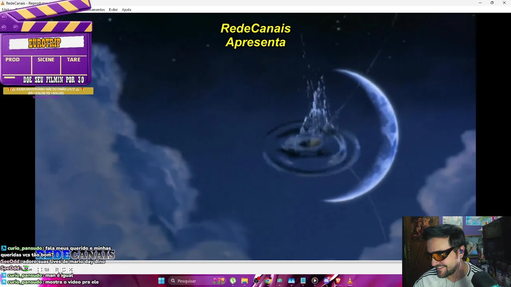Open Discord from the taskbar
The width and height of the screenshot is (511, 287).
point(327,281)
